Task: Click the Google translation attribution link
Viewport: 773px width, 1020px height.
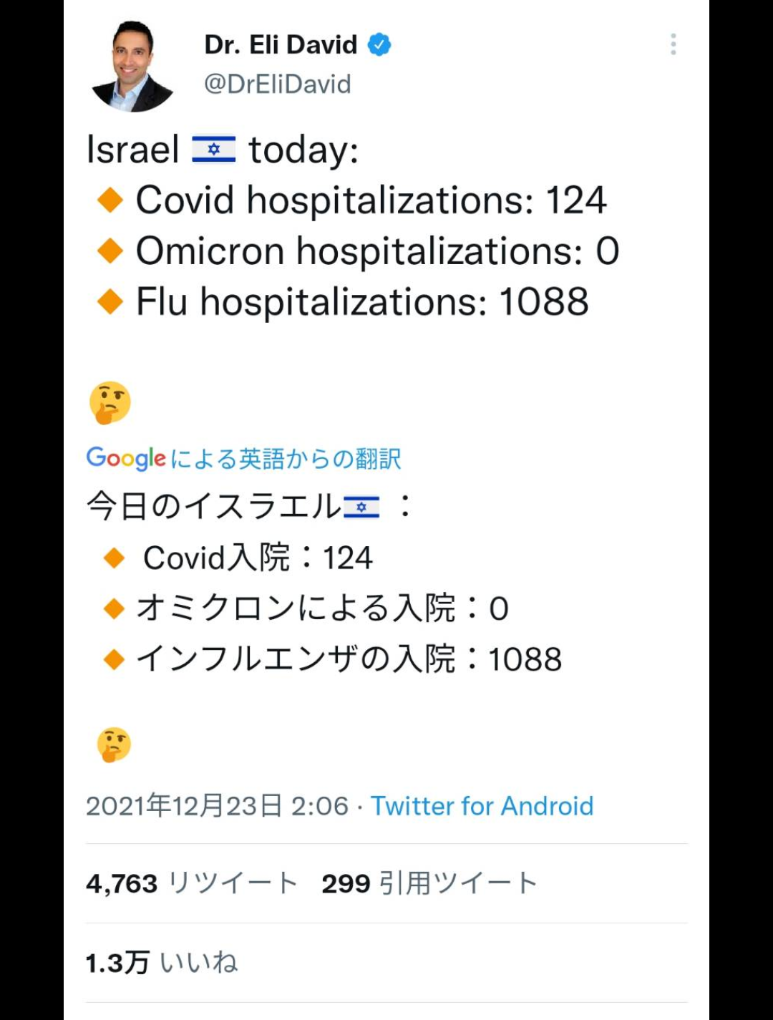Action: tap(243, 458)
